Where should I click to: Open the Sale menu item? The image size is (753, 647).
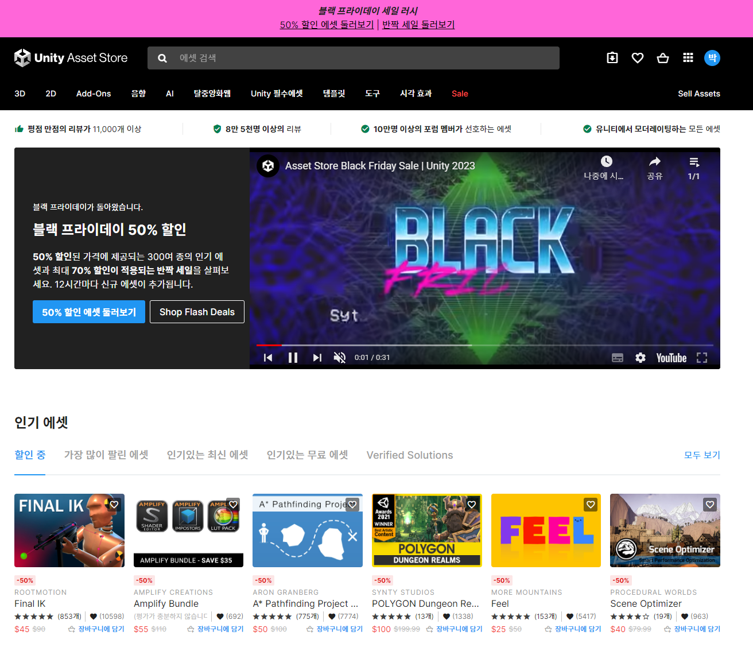click(x=460, y=94)
